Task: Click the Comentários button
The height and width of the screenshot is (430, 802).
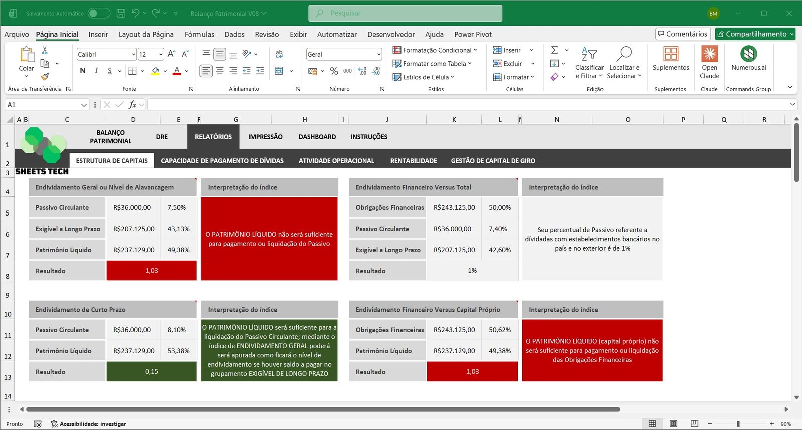Action: click(683, 34)
